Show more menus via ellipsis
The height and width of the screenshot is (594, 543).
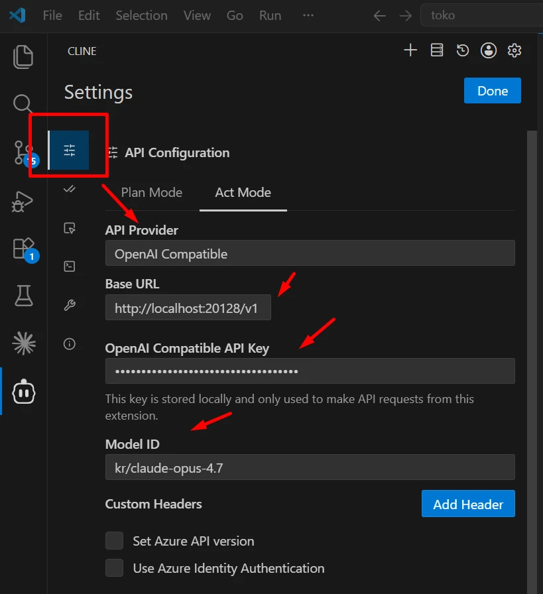click(x=308, y=15)
